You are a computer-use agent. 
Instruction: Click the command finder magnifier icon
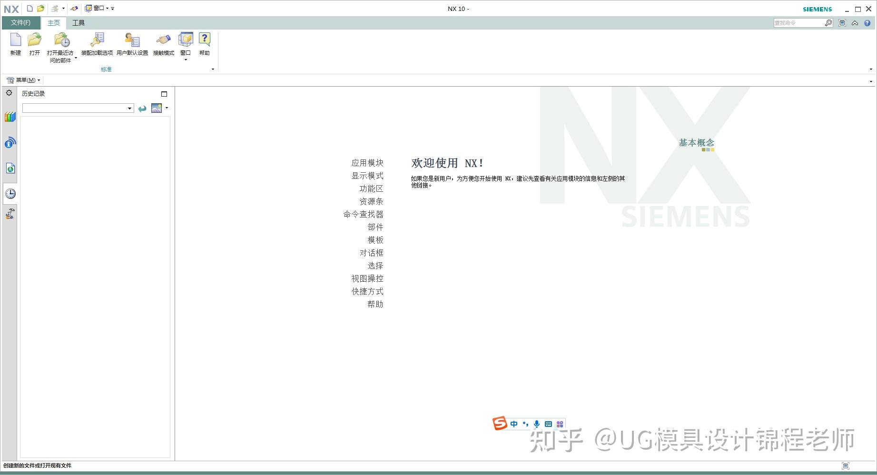(x=828, y=23)
